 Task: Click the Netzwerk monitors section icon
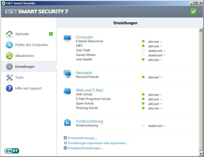[67, 74]
